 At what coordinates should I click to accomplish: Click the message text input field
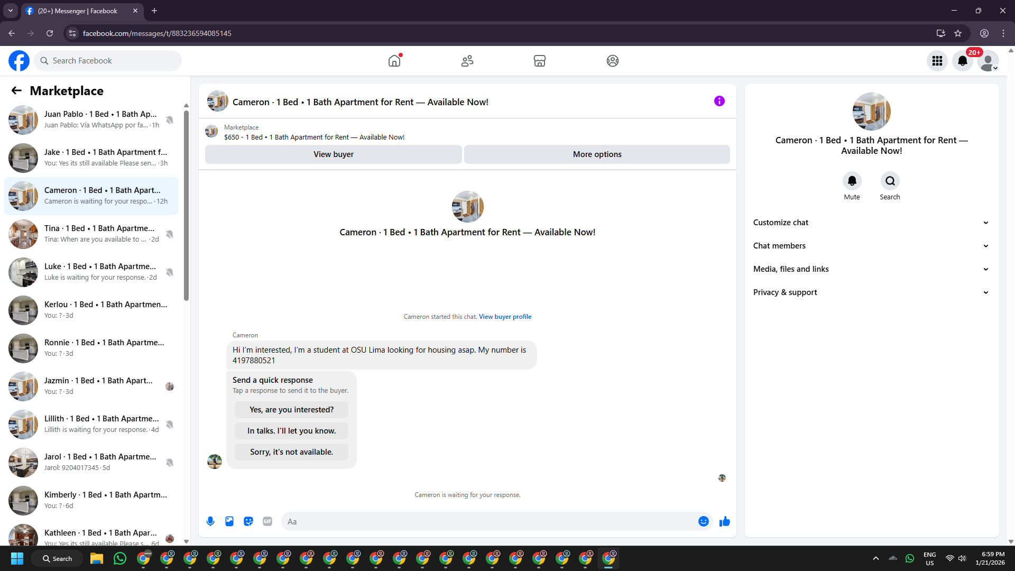[x=489, y=521]
